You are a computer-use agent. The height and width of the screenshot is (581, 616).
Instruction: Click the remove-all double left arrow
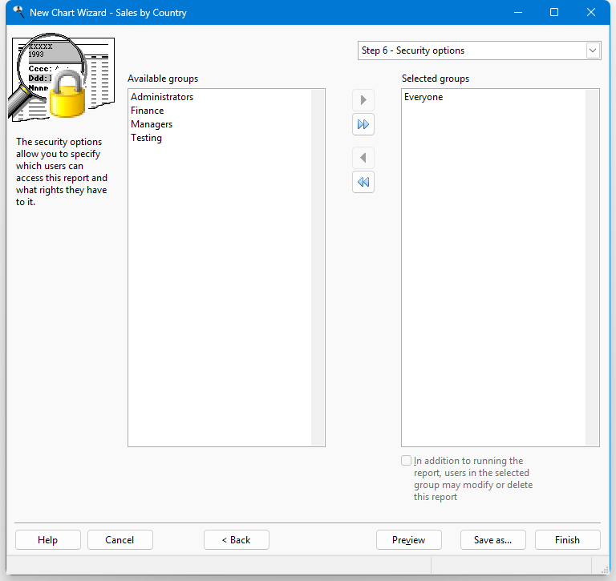point(363,183)
